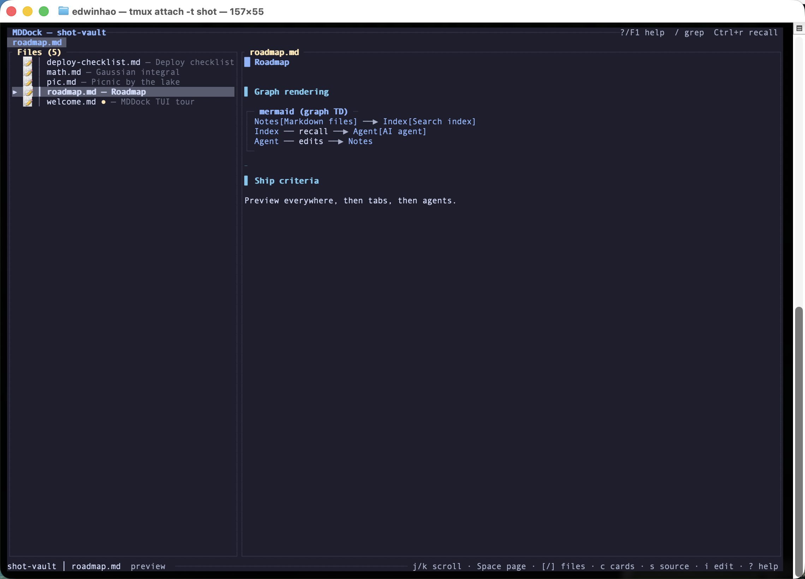The height and width of the screenshot is (579, 805).
Task: Click the '[/] files' status bar hint
Action: tap(563, 566)
